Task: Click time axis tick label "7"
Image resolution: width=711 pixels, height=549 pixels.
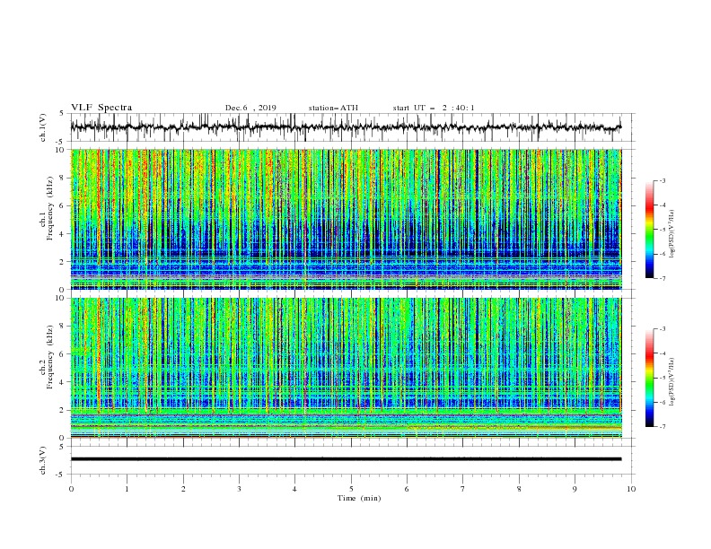Action: click(x=463, y=489)
